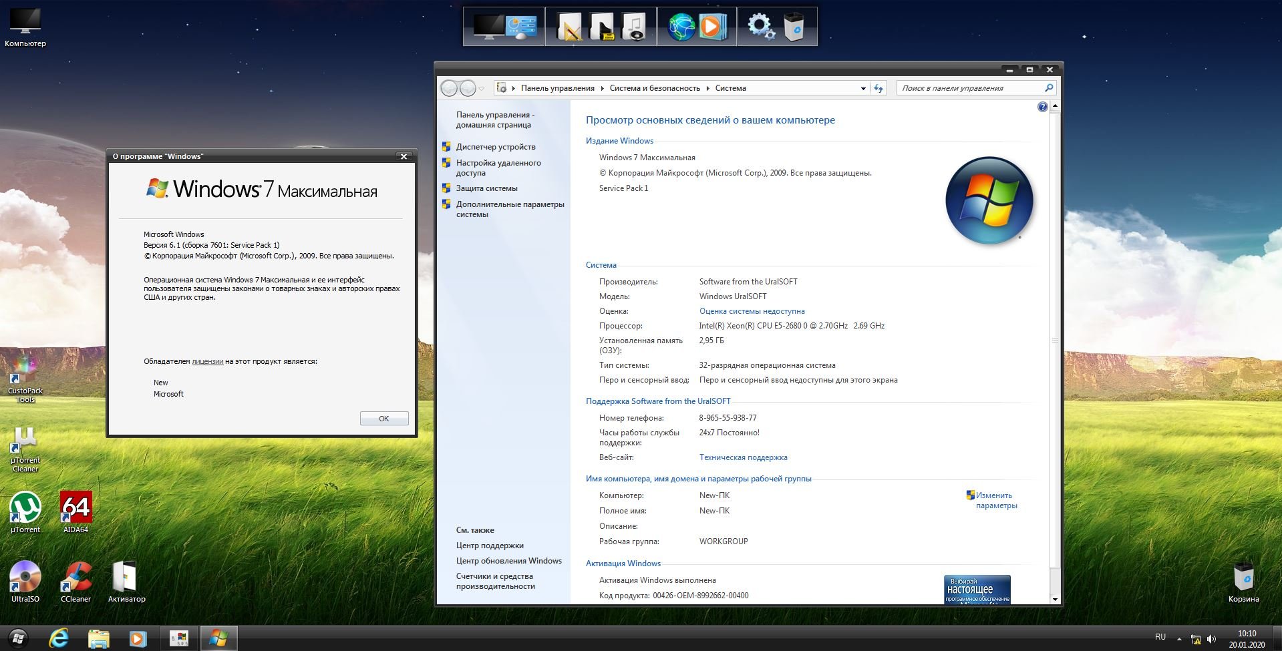Image resolution: width=1282 pixels, height=651 pixels.
Task: Click the genuine Microsoft software badge
Action: (x=977, y=590)
